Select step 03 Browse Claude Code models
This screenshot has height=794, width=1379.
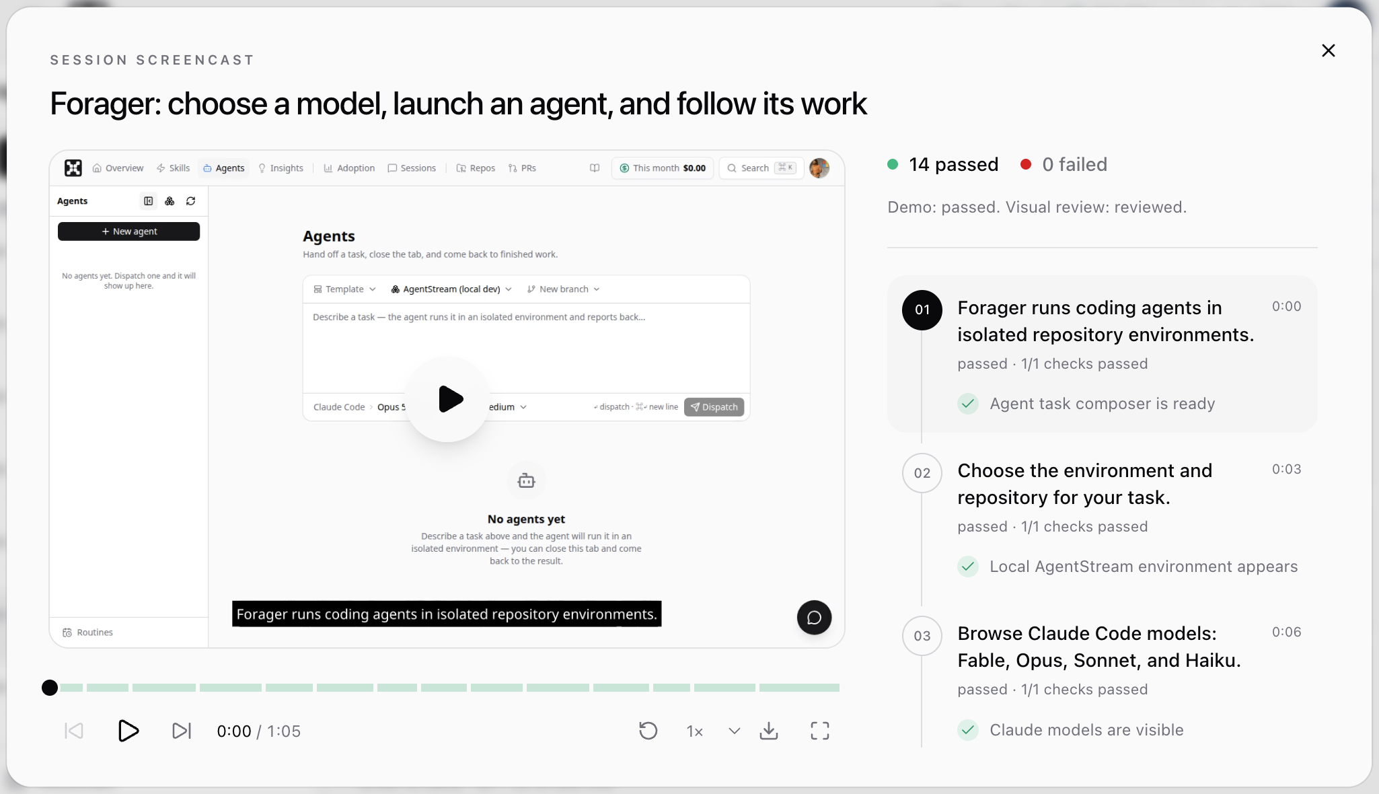[x=1102, y=680]
